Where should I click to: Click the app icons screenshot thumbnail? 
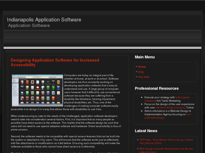click(38, 90)
